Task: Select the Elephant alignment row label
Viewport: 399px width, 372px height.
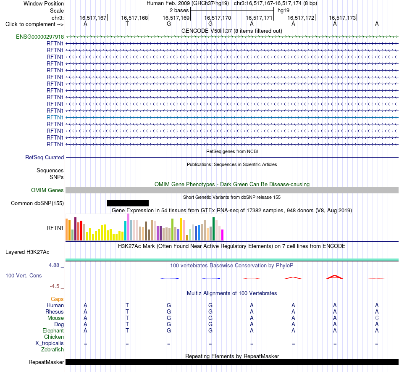Action: click(x=53, y=330)
